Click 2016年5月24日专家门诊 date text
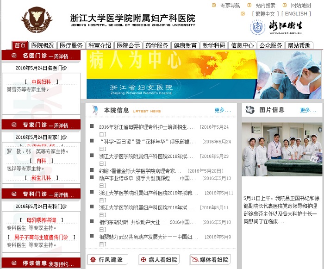Viewport: 324px width, 269px height. tap(41, 138)
